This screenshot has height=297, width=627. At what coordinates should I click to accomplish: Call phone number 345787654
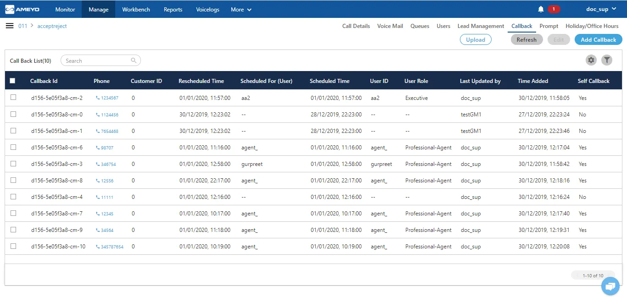[x=110, y=247]
